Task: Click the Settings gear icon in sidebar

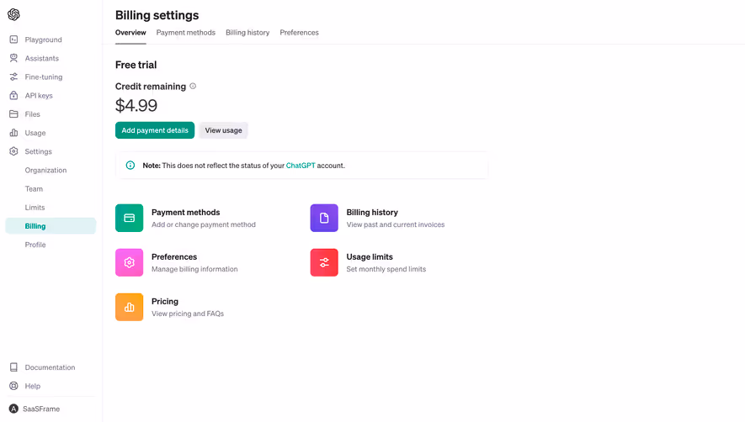Action: click(x=13, y=151)
